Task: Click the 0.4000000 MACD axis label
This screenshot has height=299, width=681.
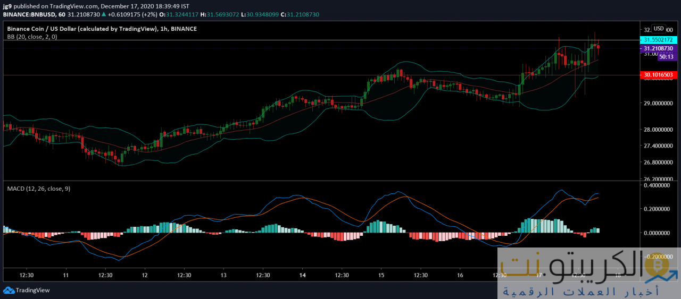Action: coord(658,186)
